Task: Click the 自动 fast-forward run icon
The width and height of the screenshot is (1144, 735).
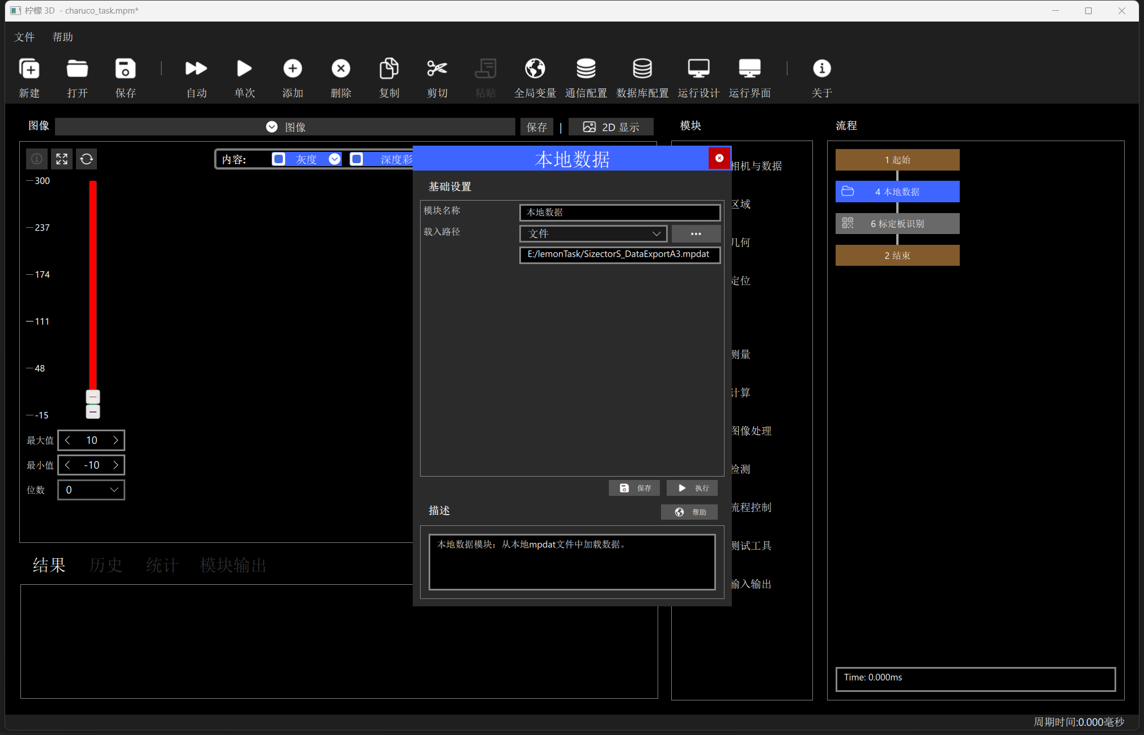Action: pyautogui.click(x=196, y=69)
